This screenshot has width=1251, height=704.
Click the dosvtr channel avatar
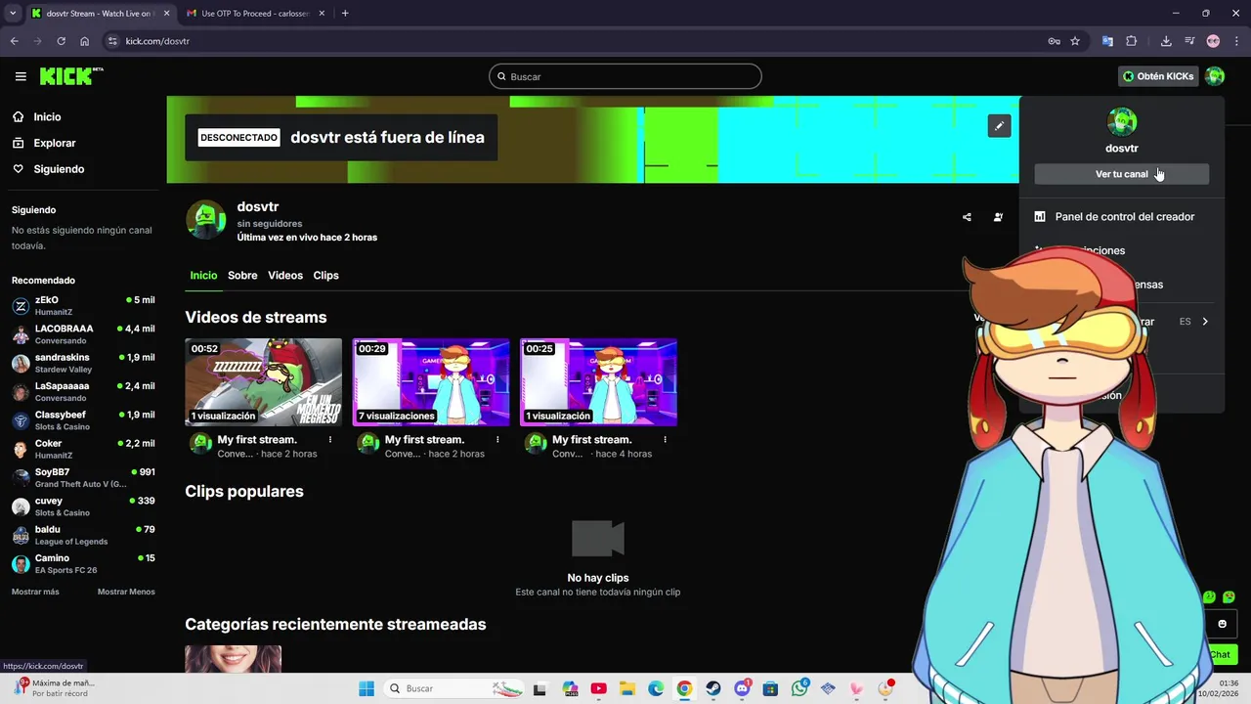coord(206,220)
